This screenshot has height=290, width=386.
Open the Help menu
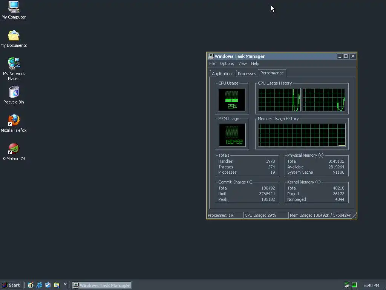click(255, 63)
